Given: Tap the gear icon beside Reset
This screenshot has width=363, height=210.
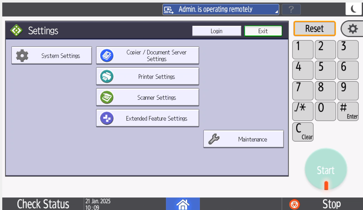Looking at the screenshot, I should pos(352,28).
